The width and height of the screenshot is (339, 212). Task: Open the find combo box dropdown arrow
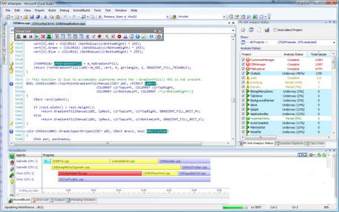(224, 16)
